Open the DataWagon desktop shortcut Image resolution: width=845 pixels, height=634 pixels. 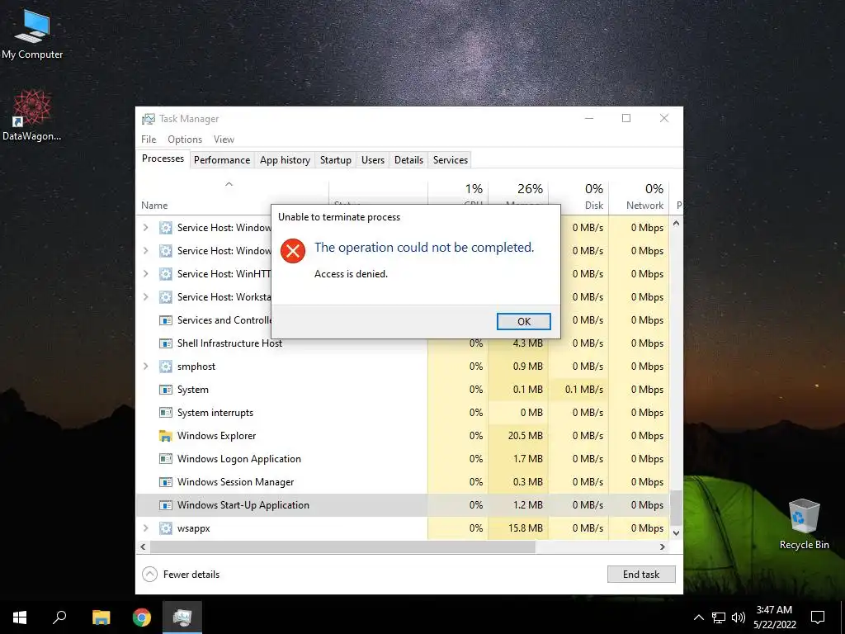click(x=32, y=115)
